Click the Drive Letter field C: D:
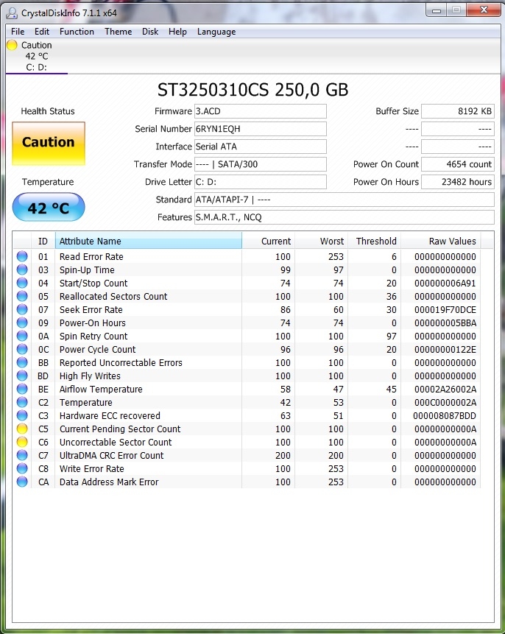 [x=261, y=182]
